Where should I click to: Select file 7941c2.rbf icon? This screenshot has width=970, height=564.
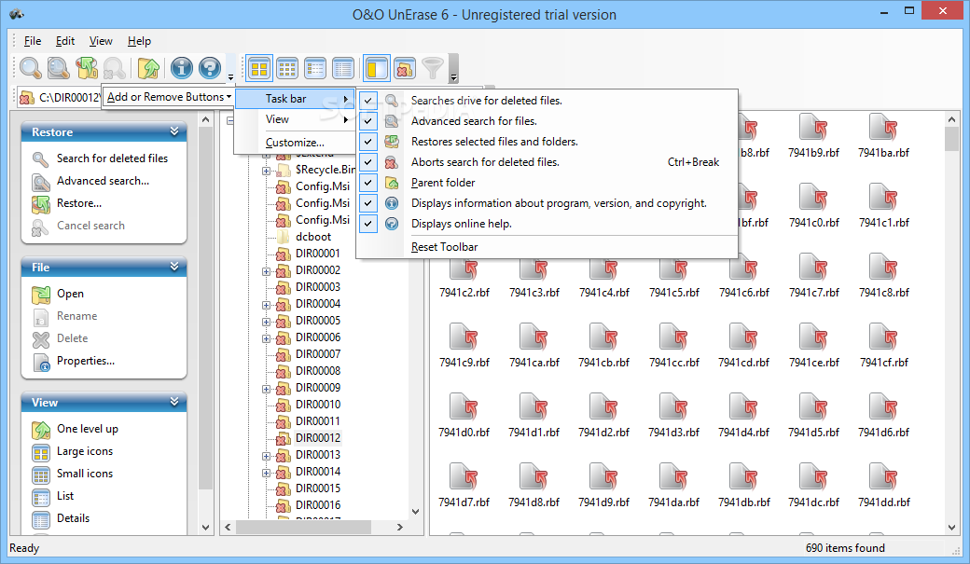[464, 268]
